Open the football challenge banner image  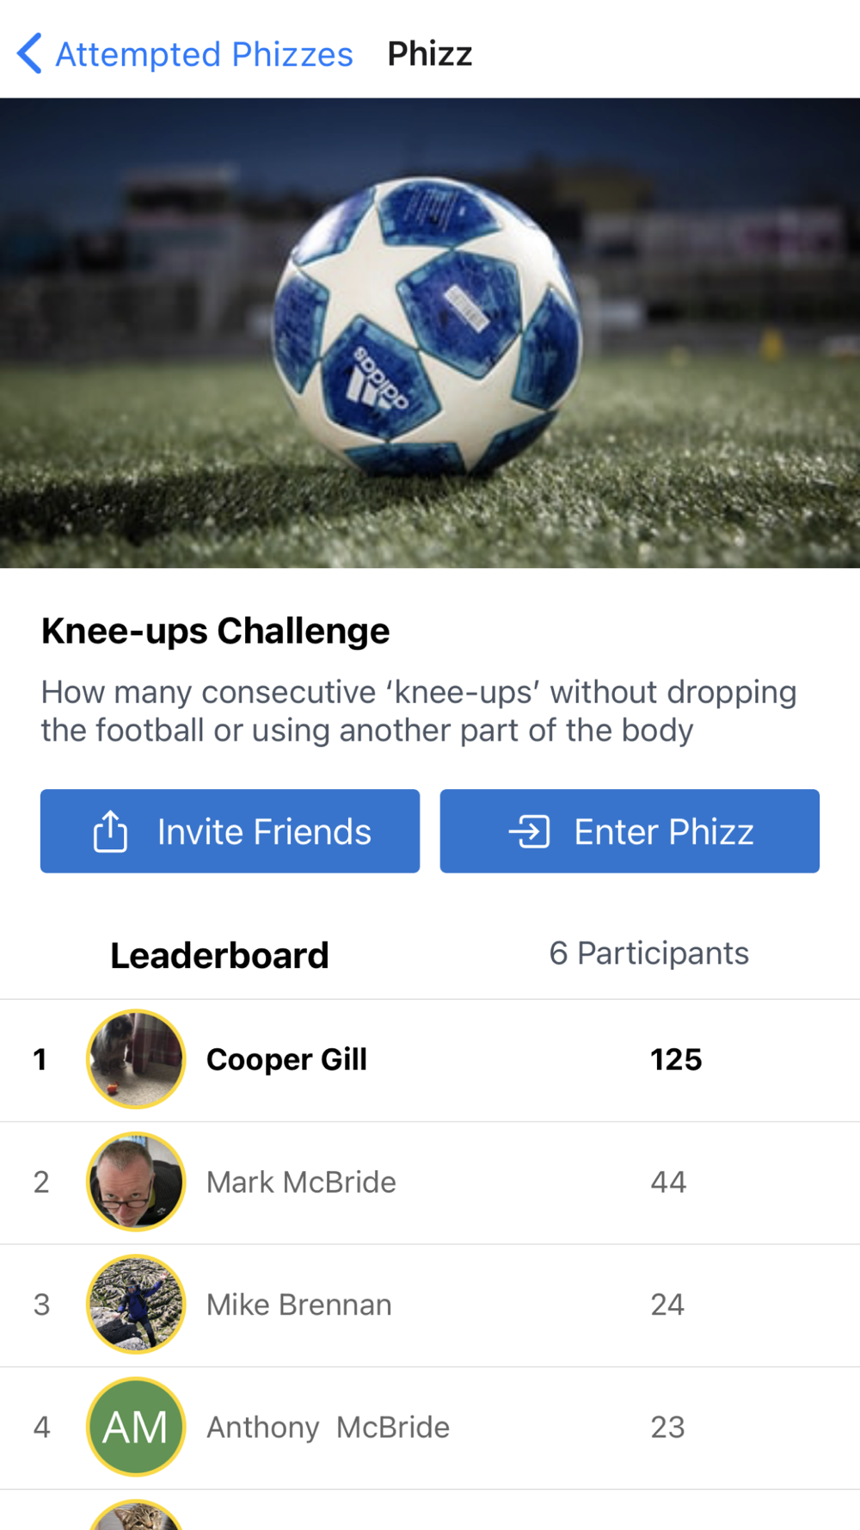[430, 332]
